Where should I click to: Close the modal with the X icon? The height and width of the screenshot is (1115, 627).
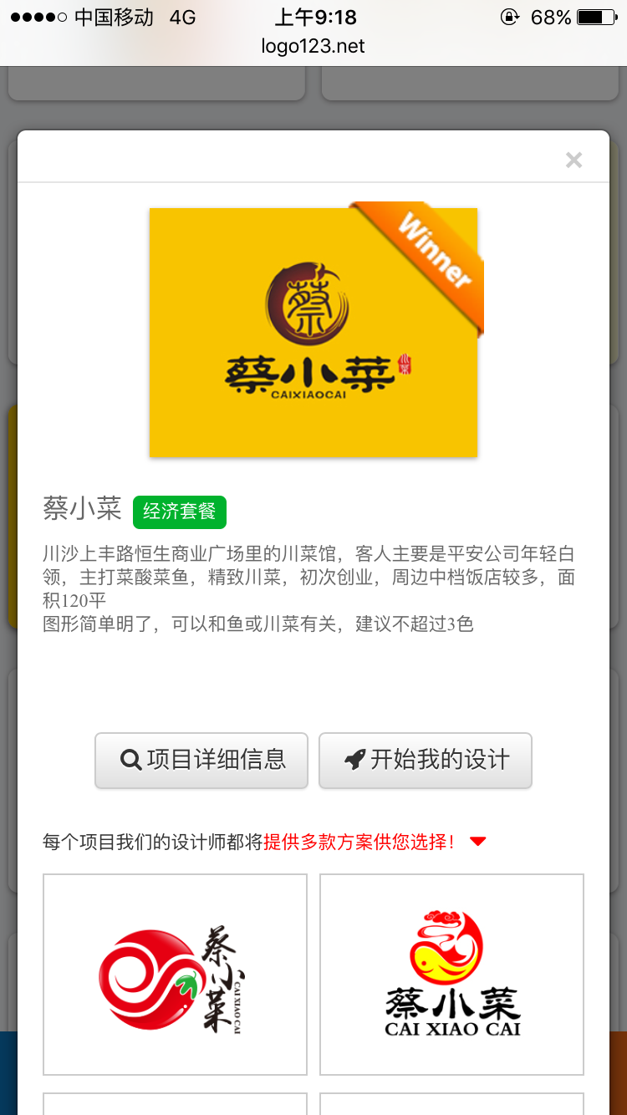pyautogui.click(x=573, y=160)
